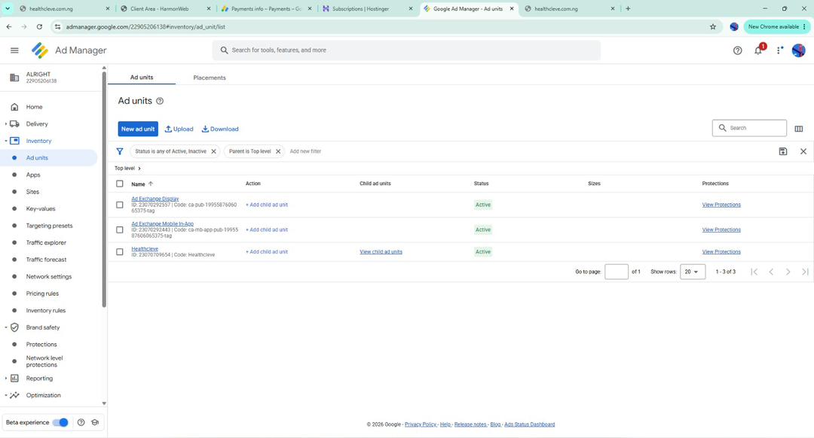
Task: Reload the page in Chrome
Action: coord(39,27)
